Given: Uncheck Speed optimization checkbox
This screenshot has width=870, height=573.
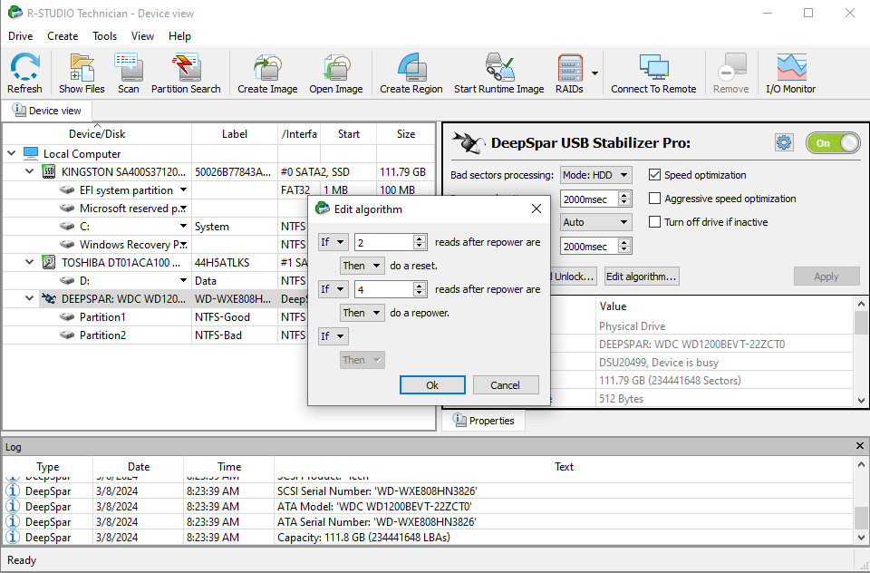Looking at the screenshot, I should [x=654, y=175].
